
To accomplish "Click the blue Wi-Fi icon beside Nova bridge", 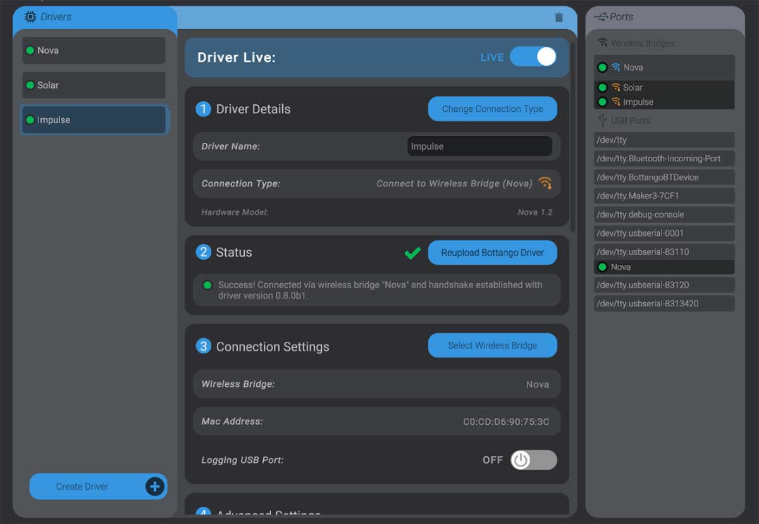I will [616, 68].
